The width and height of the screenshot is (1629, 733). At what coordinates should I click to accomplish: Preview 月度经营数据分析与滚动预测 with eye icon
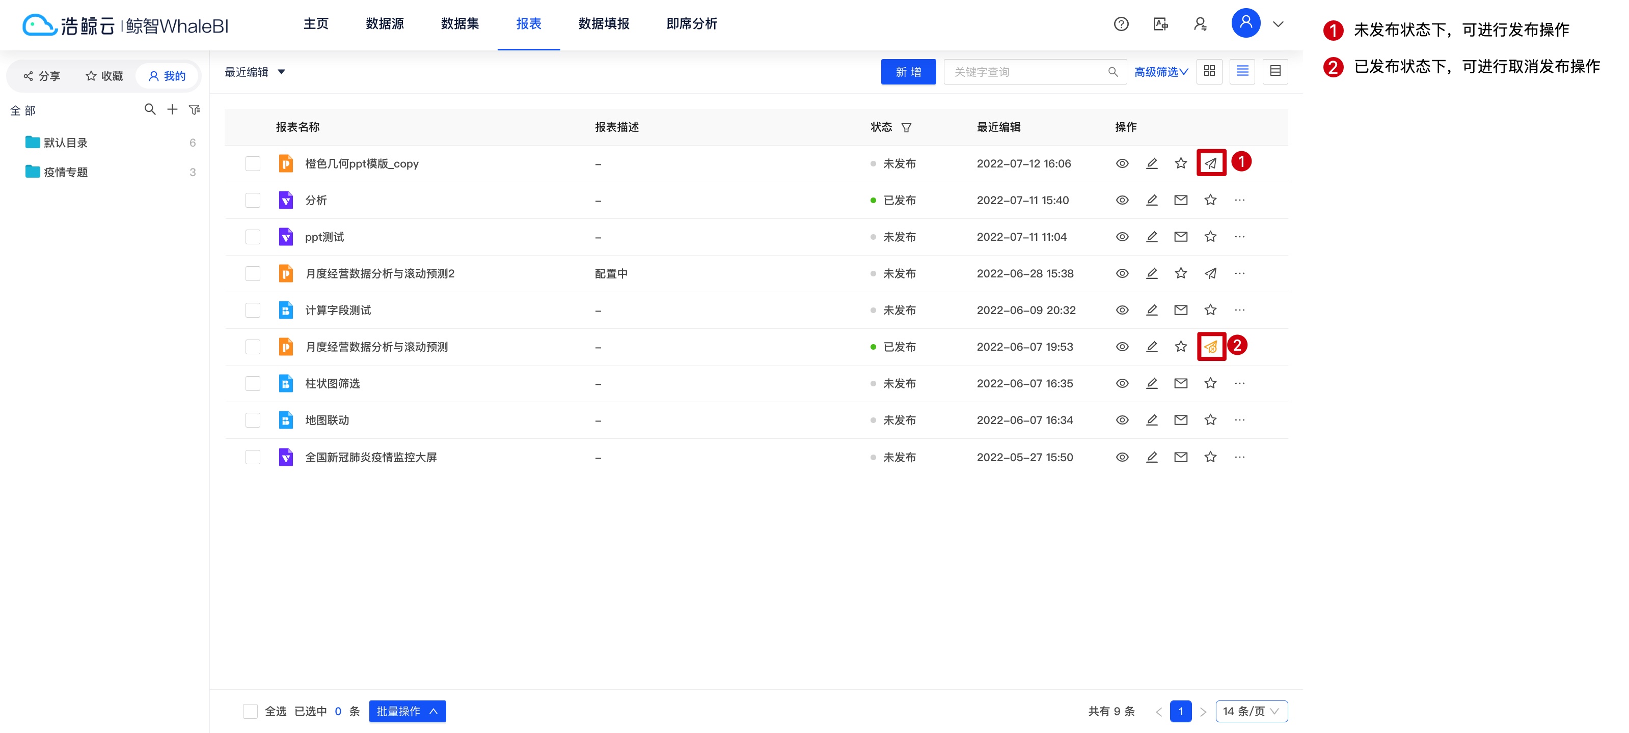point(1122,347)
